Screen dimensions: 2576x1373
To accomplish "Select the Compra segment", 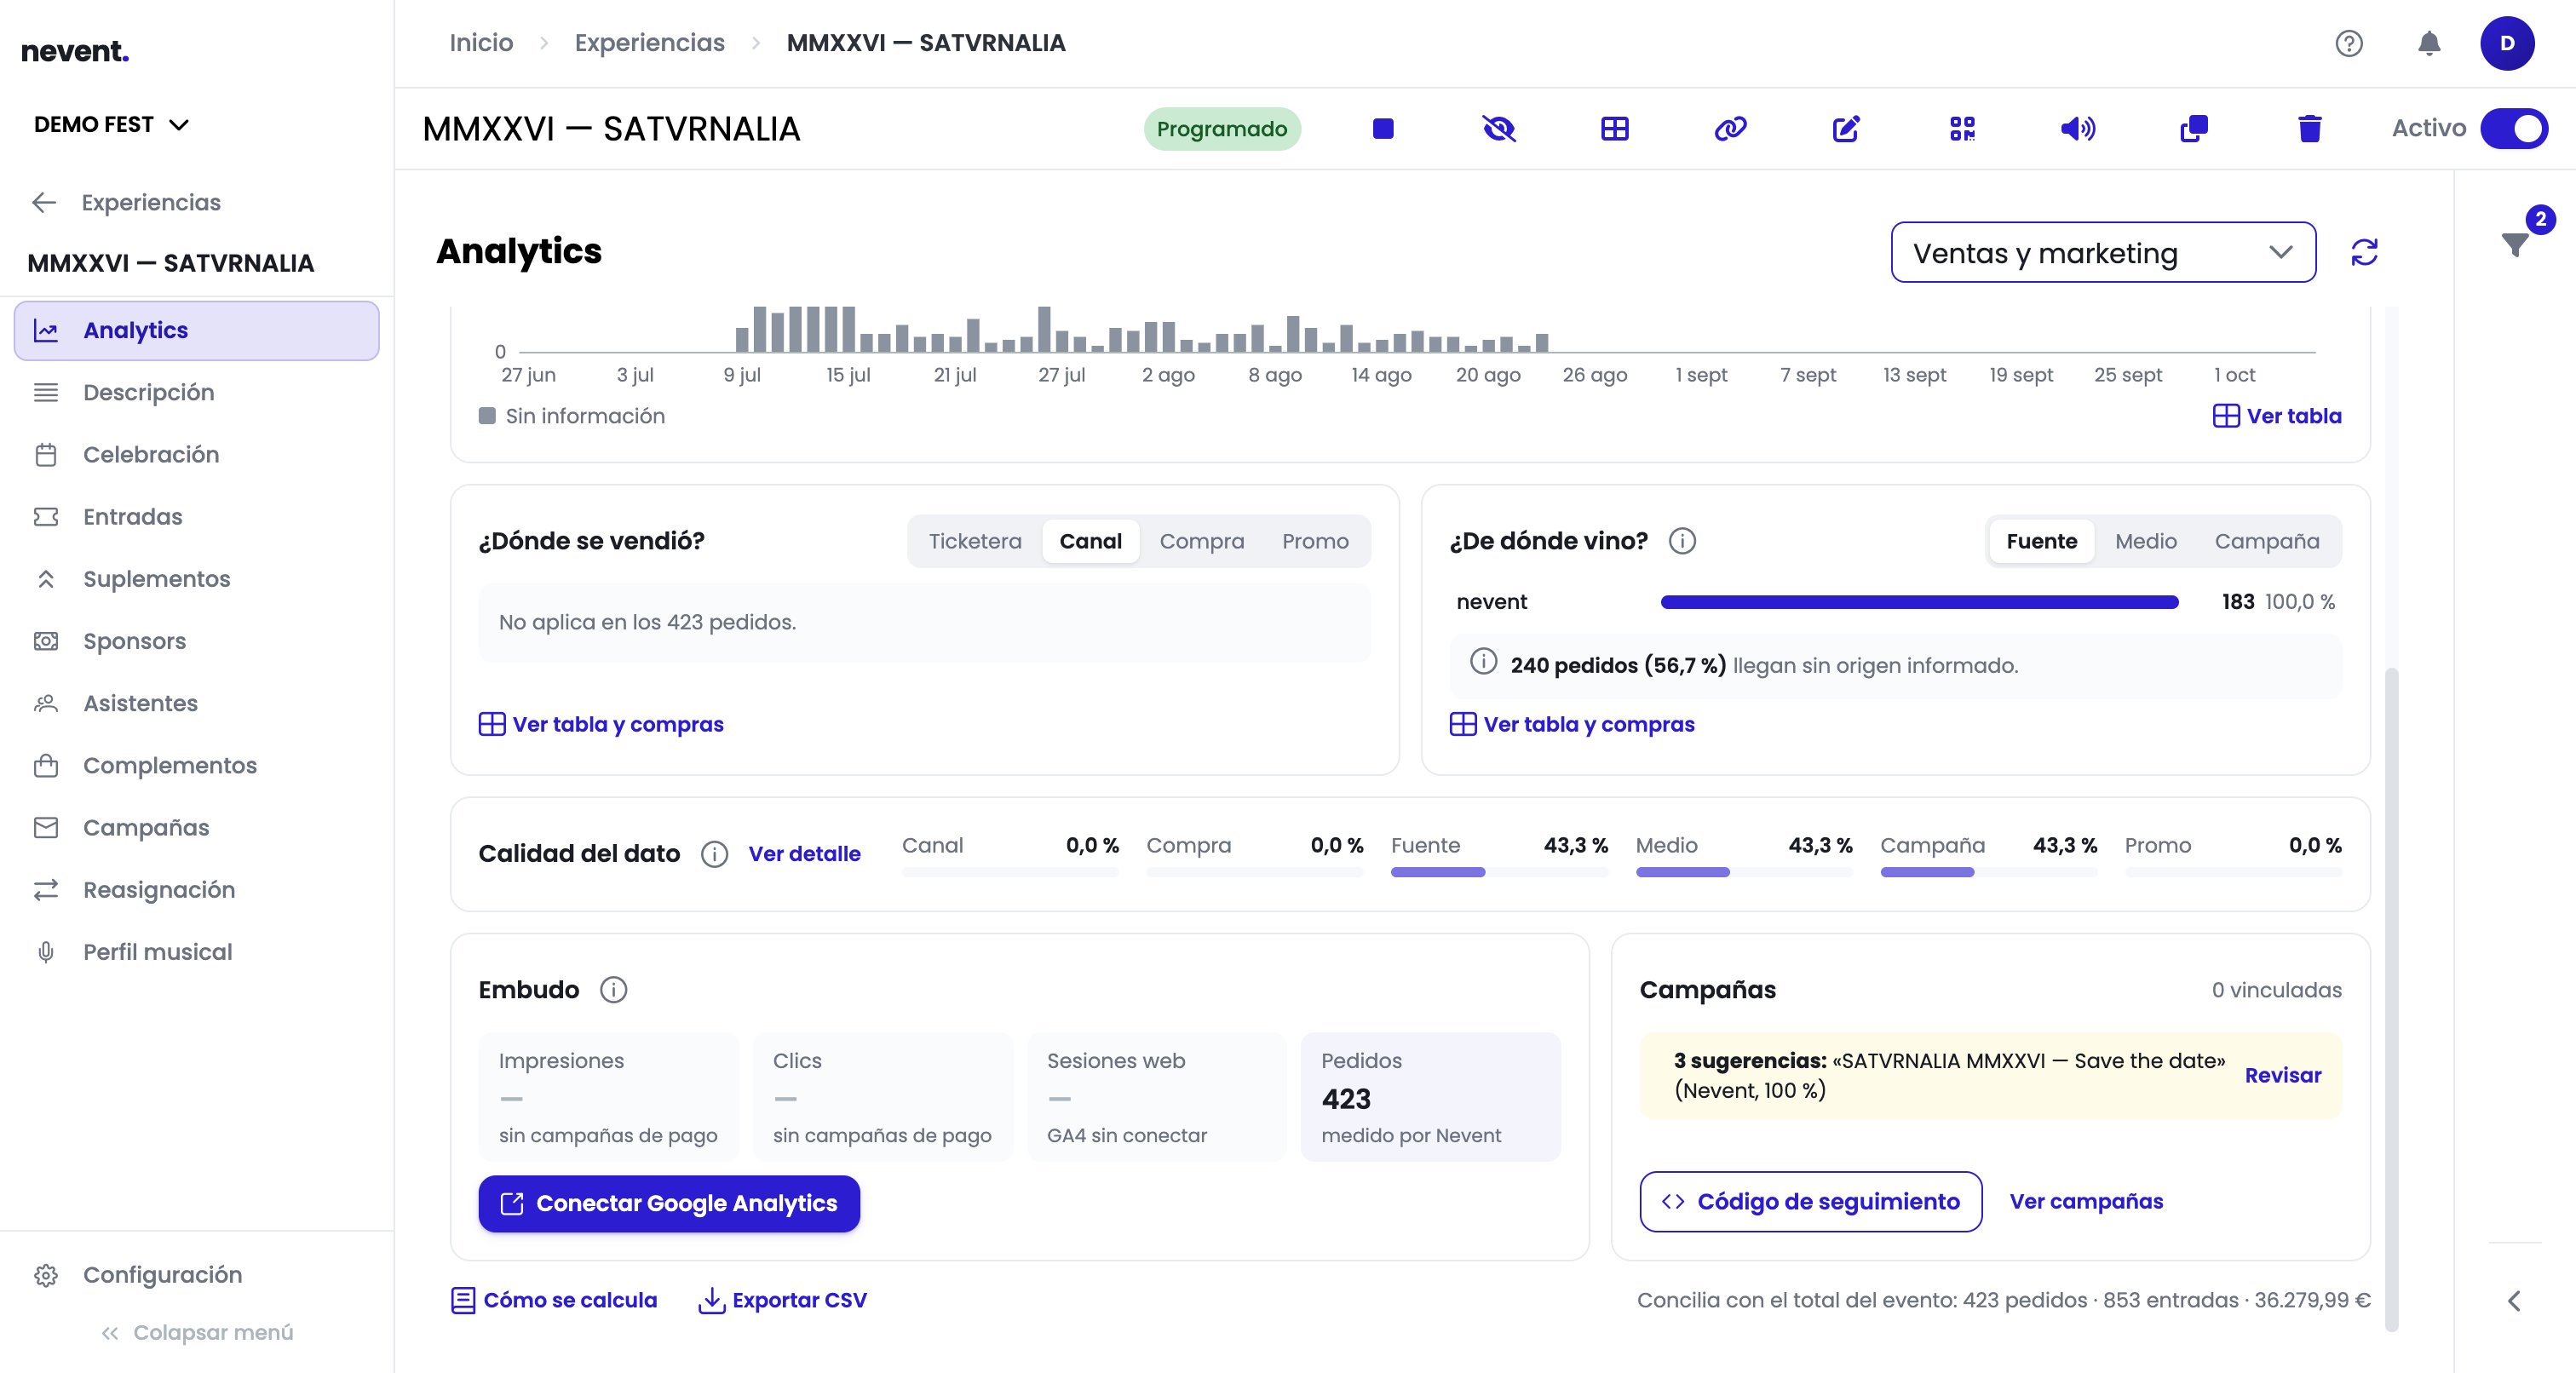I will pyautogui.click(x=1201, y=541).
